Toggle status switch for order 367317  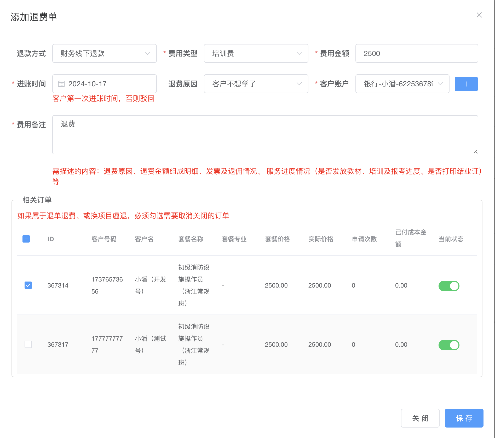449,345
